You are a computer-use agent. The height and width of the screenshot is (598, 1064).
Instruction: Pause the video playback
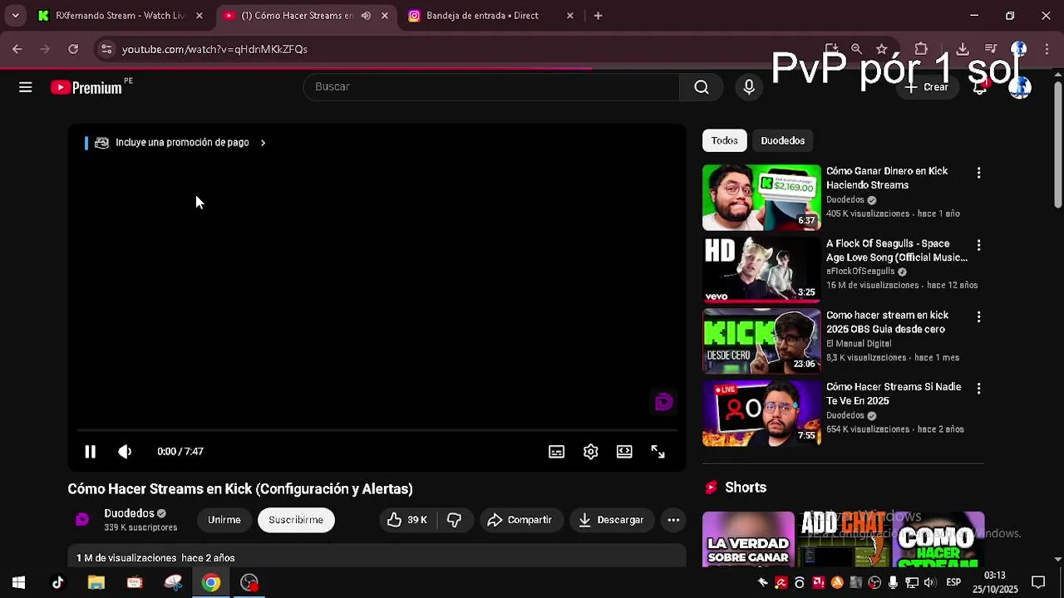click(x=90, y=452)
